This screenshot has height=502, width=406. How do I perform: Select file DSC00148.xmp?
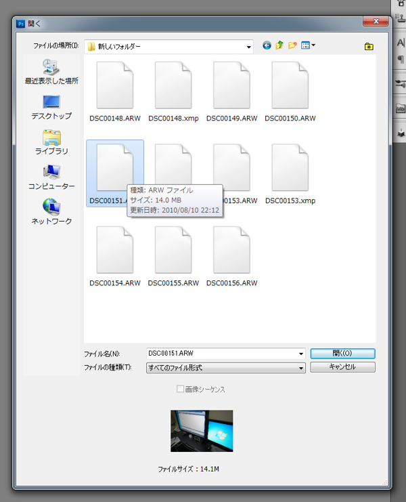174,92
